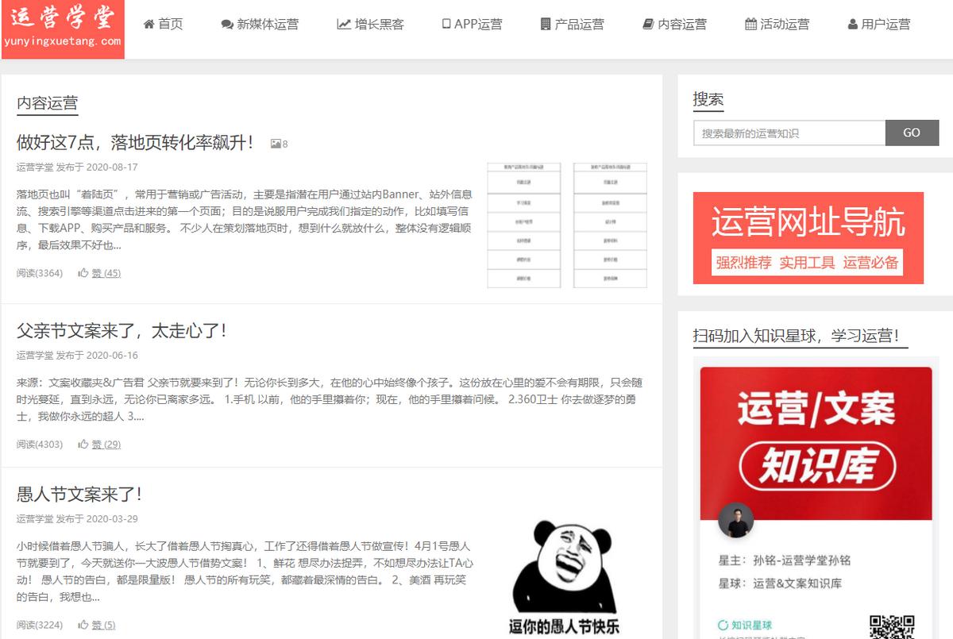Switch to the 产品运营 section
The height and width of the screenshot is (639, 953).
coord(574,24)
